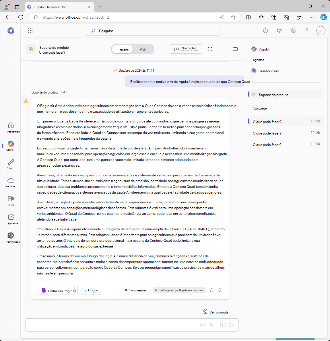
Task: Click the mention @ icon in the prompt box
Action: [x=202, y=325]
